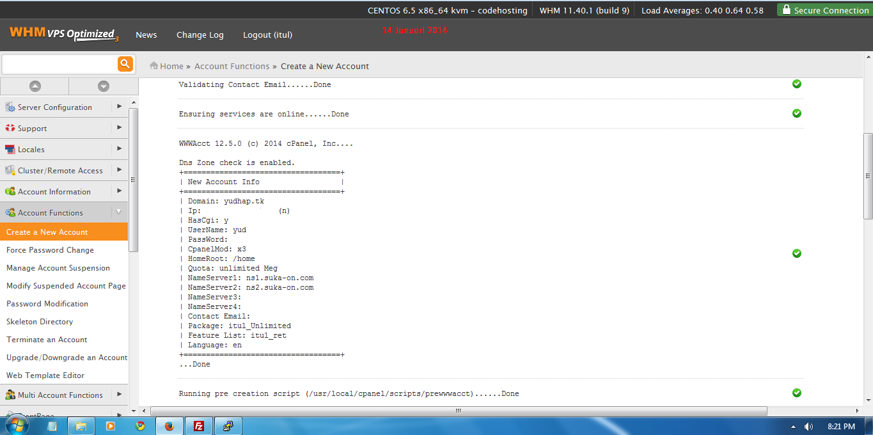This screenshot has width=873, height=435.
Task: Select Create a New Account in sidebar
Action: tap(64, 232)
